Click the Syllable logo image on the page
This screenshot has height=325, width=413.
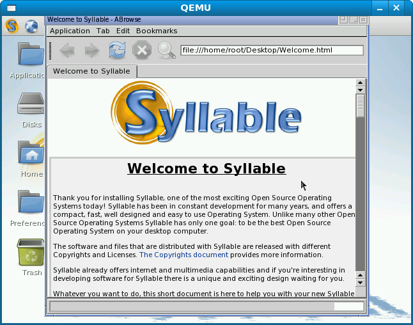[x=206, y=113]
